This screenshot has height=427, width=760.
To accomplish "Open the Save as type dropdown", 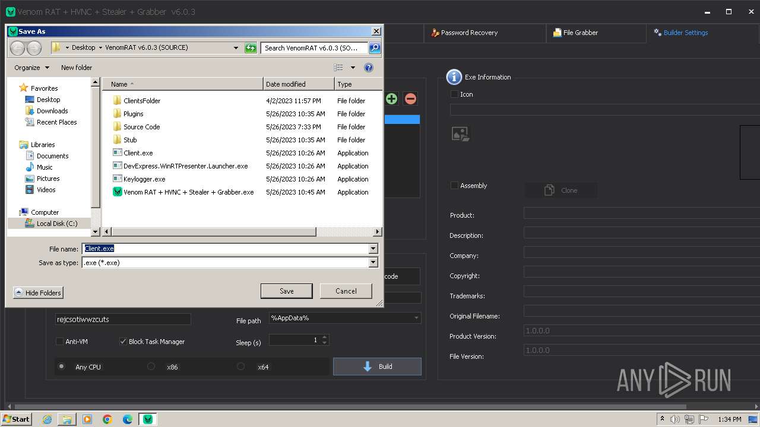I will tap(373, 263).
